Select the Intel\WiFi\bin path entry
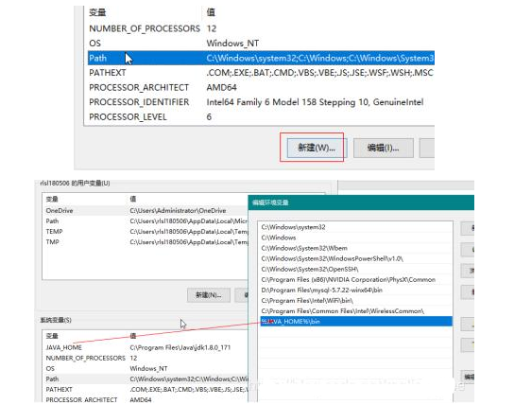This screenshot has height=405, width=514. pos(356,301)
